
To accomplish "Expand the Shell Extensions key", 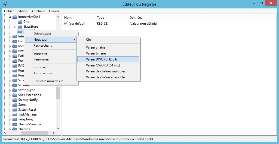I will pyautogui.click(x=10, y=95).
